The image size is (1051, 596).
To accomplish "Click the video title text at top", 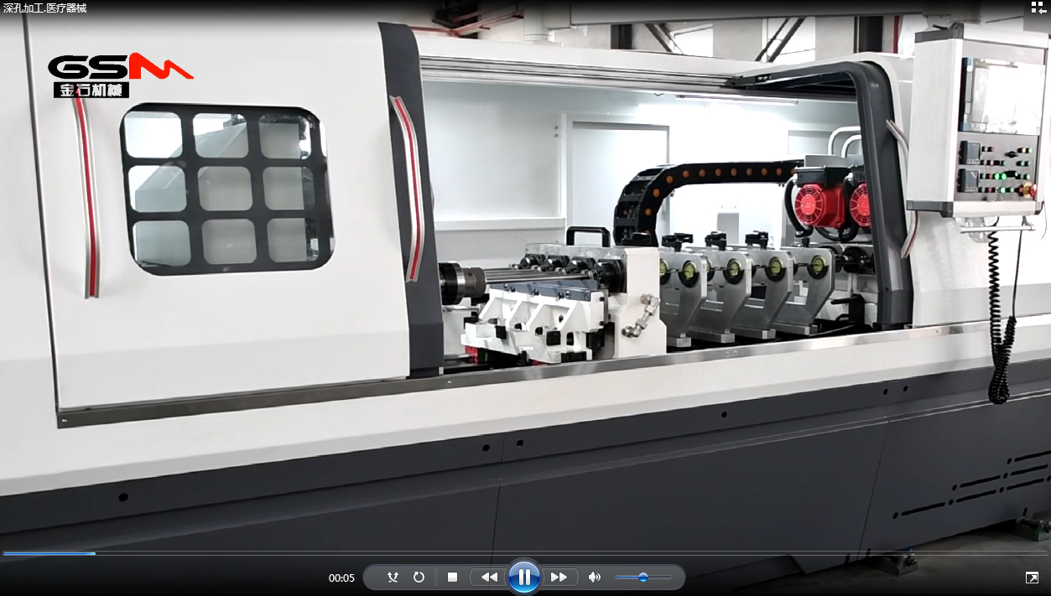I will (x=44, y=8).
